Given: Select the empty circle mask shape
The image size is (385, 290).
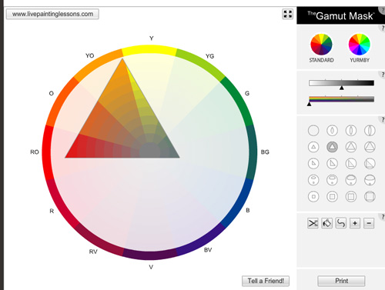Looking at the screenshot, I should [313, 131].
